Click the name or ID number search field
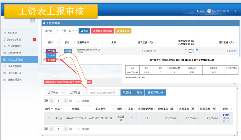Viewport: 241px width, 140px height. coord(103,93)
